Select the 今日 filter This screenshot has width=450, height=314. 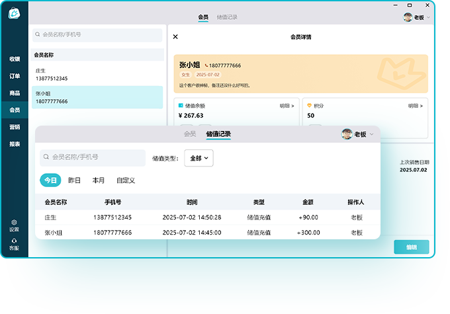point(50,180)
